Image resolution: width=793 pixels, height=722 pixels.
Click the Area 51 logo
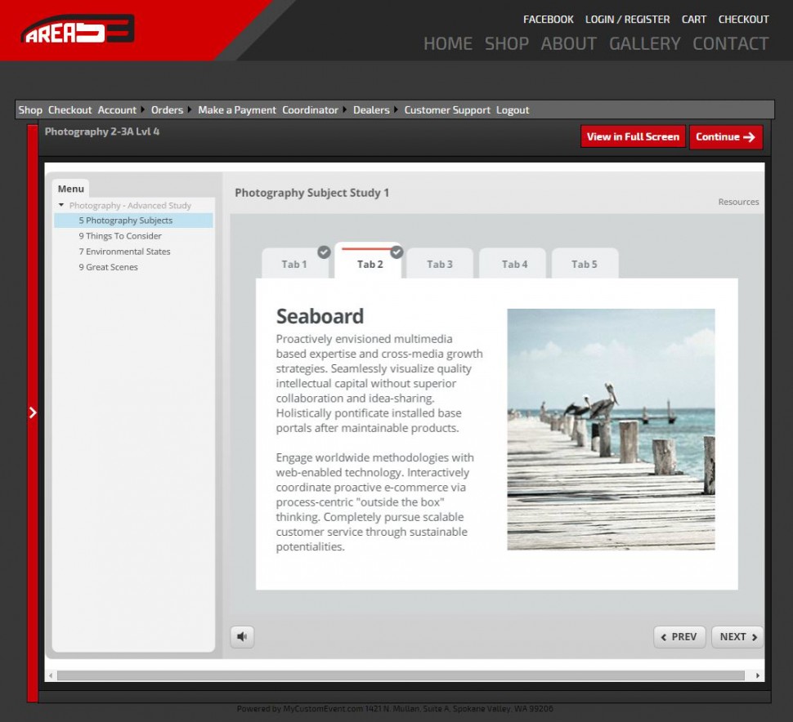tap(78, 29)
